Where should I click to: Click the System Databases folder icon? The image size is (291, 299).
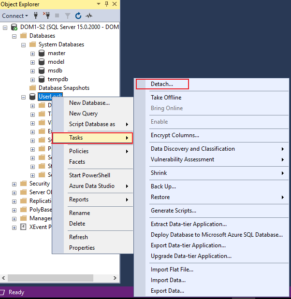pyautogui.click(x=33, y=44)
